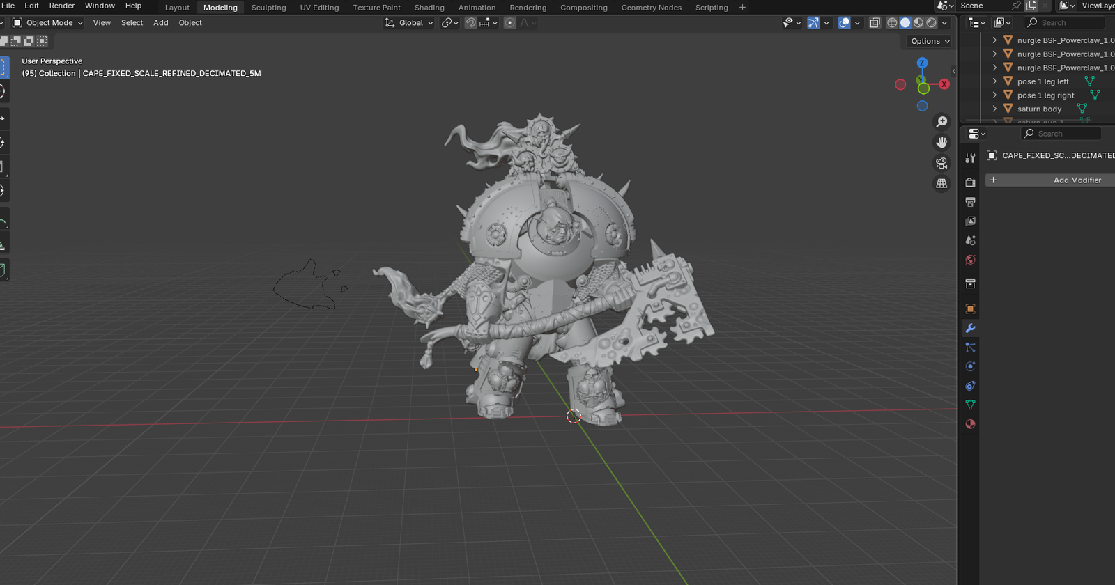Open the Physics properties tab
1115x585 pixels.
[x=970, y=366]
